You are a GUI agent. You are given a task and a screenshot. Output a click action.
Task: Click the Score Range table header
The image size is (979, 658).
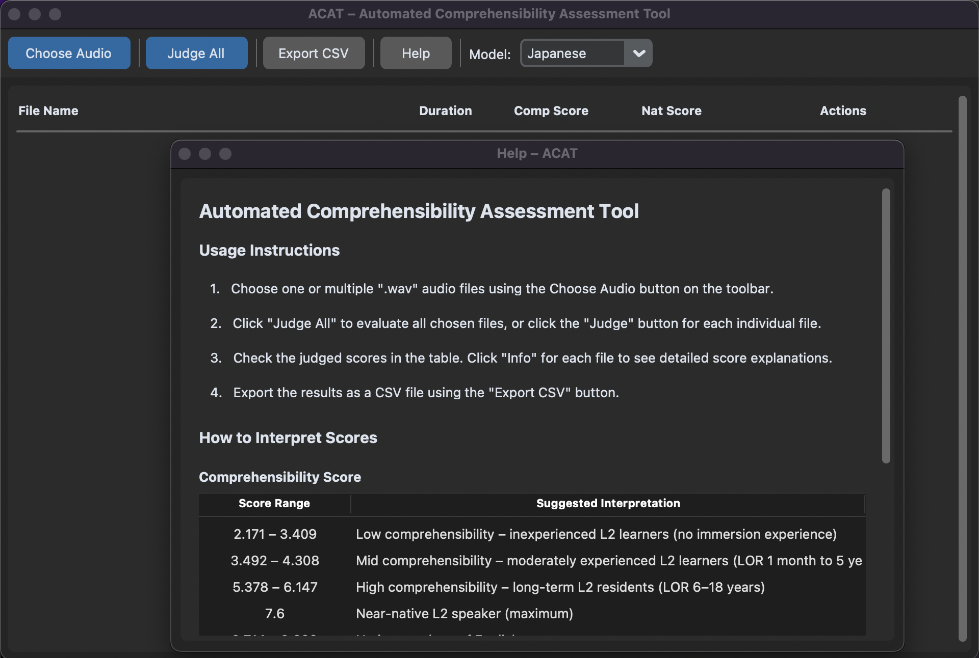(274, 503)
